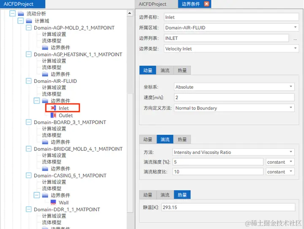304x229 pixels.
Task: Click 边界条件 folder icon under Domain-CASING_5_1_MATPOINT
Action: tap(45, 195)
